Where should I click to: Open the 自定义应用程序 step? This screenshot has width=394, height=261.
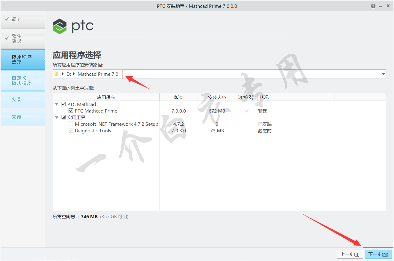23,80
